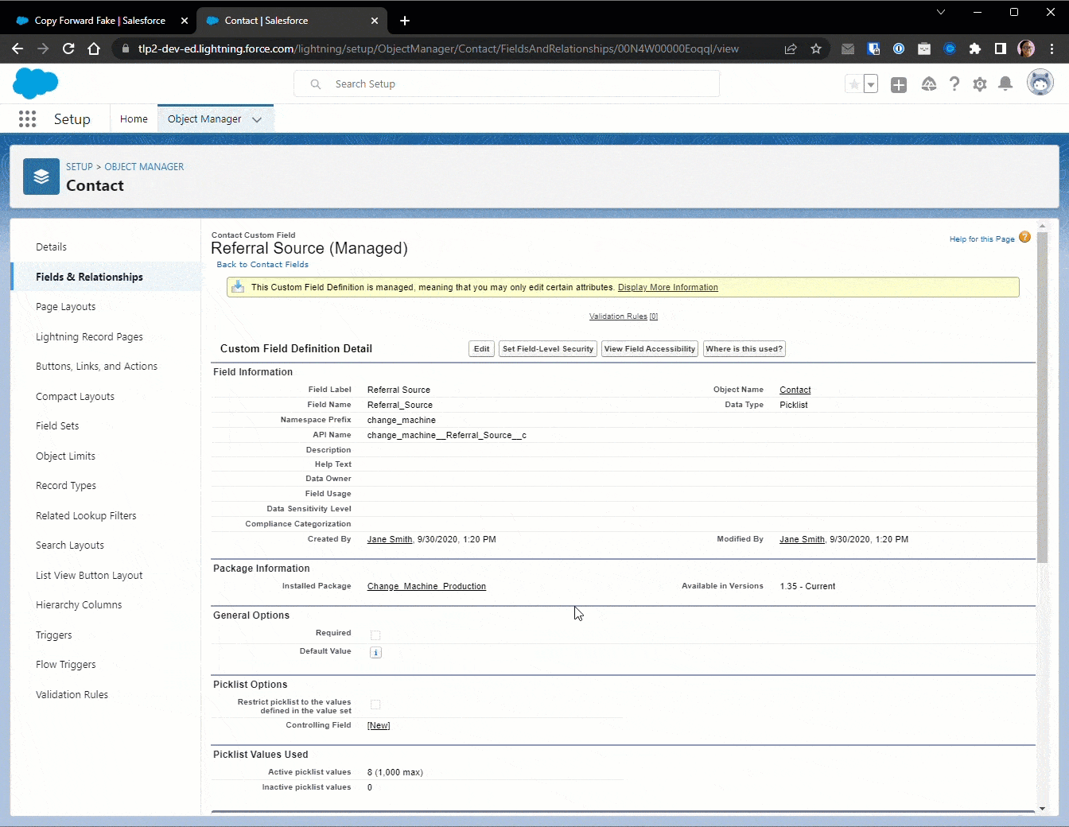
Task: Open the tab search dropdown in Chrome
Action: [x=941, y=12]
